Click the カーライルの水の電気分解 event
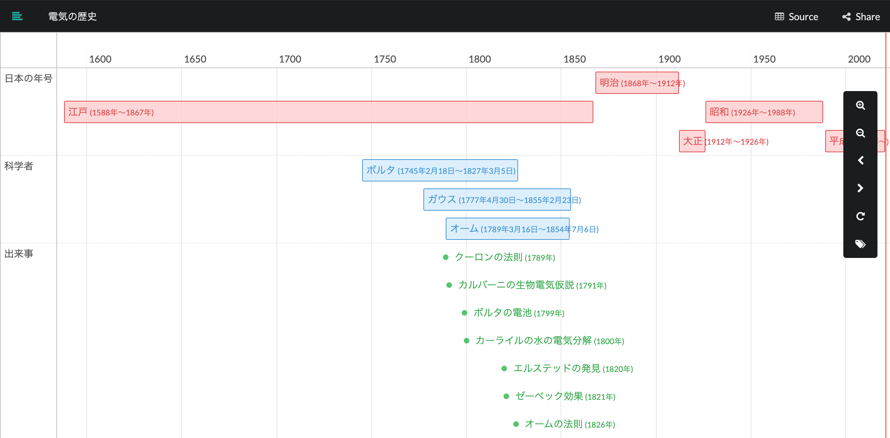Image resolution: width=890 pixels, height=438 pixels. (x=544, y=341)
